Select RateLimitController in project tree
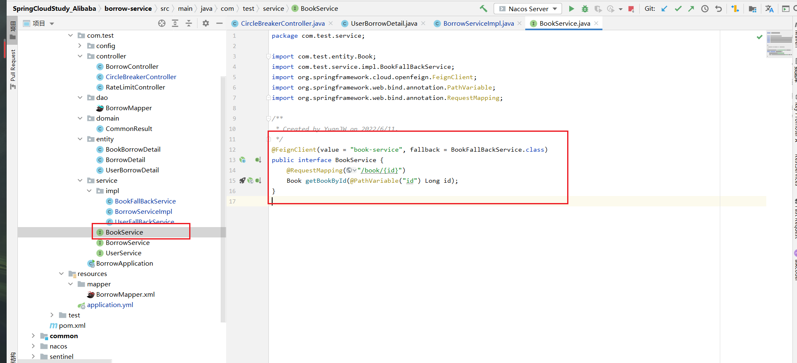Screen dimensions: 797x363 (135, 87)
